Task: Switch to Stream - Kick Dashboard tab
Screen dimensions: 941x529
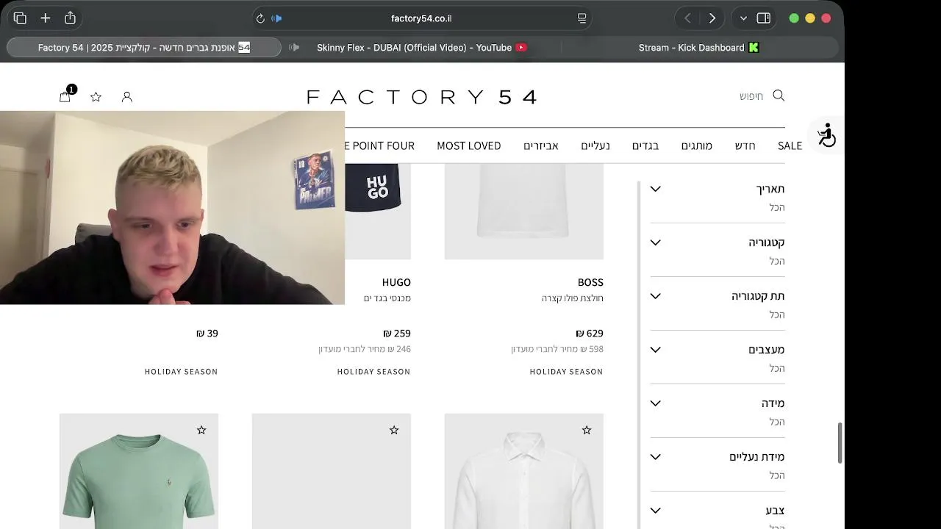Action: (x=698, y=48)
